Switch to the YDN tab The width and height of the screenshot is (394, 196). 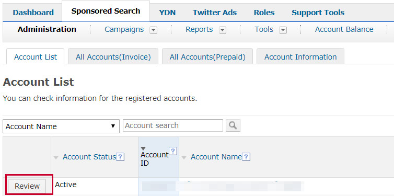(x=167, y=13)
